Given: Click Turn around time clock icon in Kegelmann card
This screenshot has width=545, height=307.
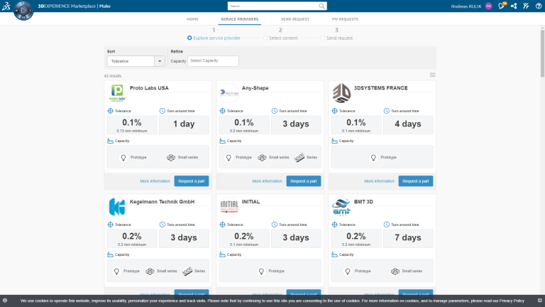Looking at the screenshot, I should point(163,225).
